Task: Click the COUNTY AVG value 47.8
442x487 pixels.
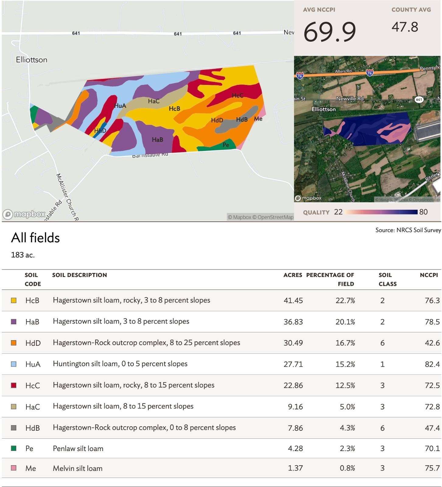Action: (x=405, y=27)
